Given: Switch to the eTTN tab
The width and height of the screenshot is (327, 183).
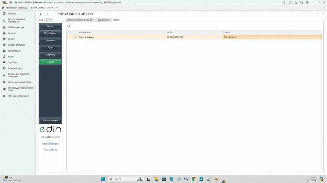Looking at the screenshot, I should click(x=48, y=20).
